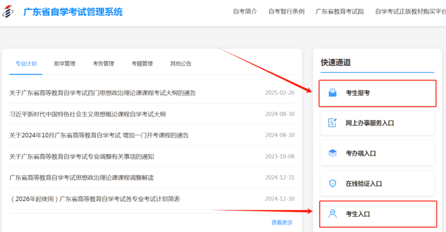Click the 网上办事服务入口 document icon
This screenshot has height=232, width=446.
332,123
